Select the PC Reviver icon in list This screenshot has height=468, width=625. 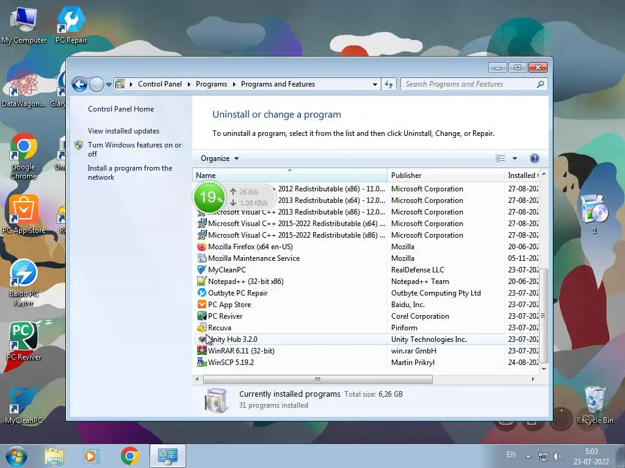[x=202, y=316]
